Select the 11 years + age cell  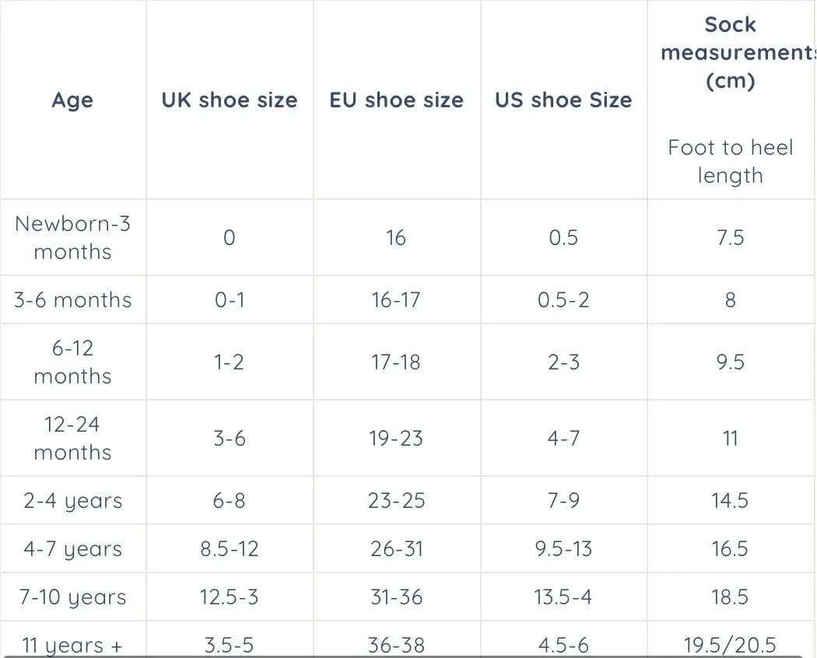[x=72, y=645]
